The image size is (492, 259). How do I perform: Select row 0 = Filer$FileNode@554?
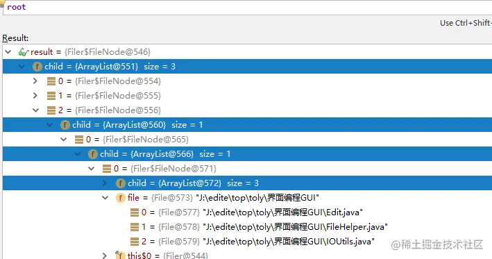pyautogui.click(x=247, y=81)
